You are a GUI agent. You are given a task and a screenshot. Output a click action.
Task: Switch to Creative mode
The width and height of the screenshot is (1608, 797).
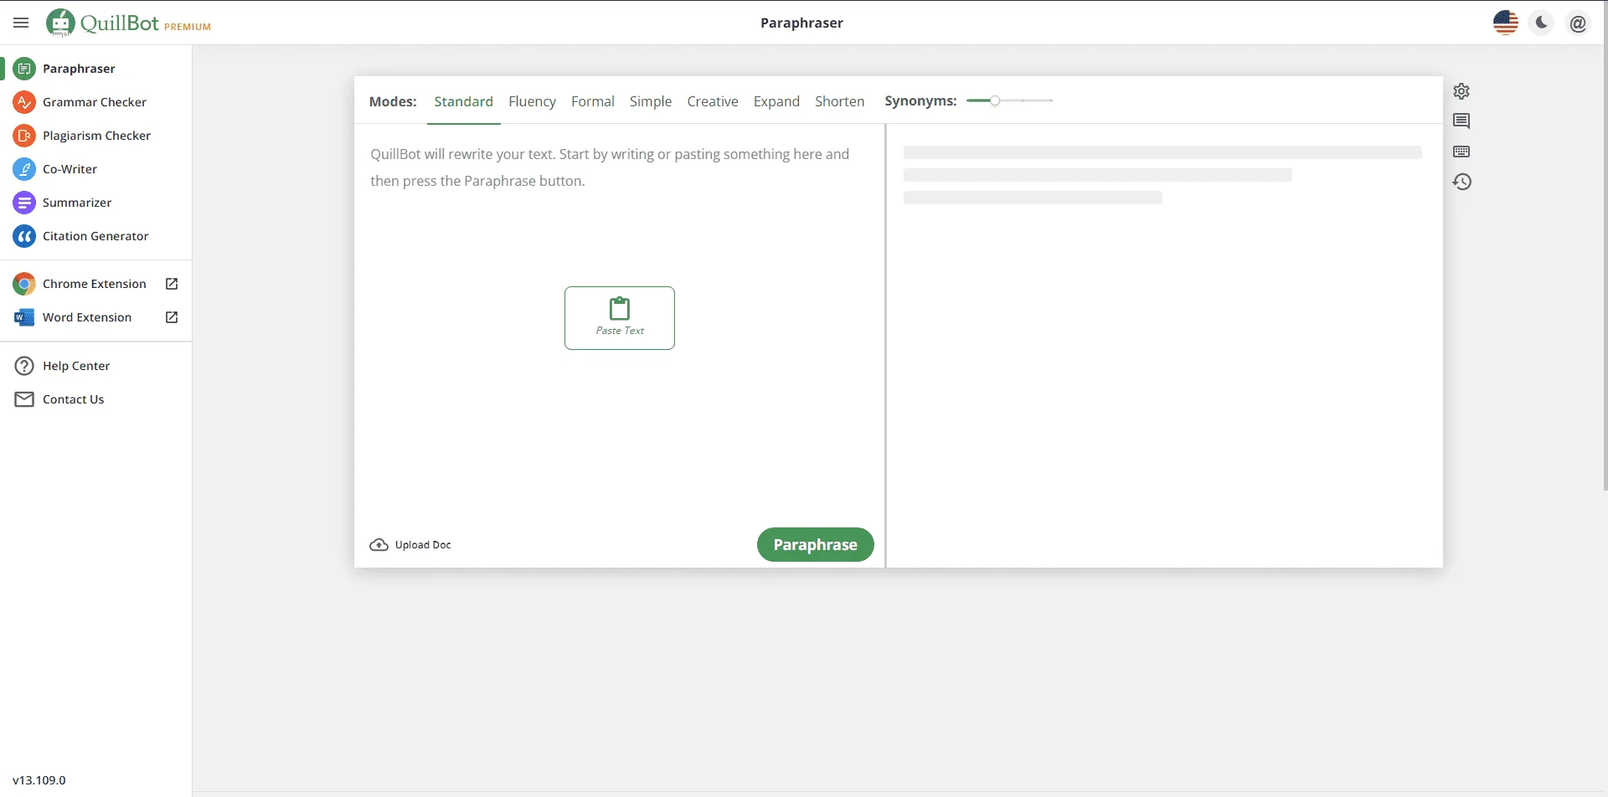(x=713, y=101)
